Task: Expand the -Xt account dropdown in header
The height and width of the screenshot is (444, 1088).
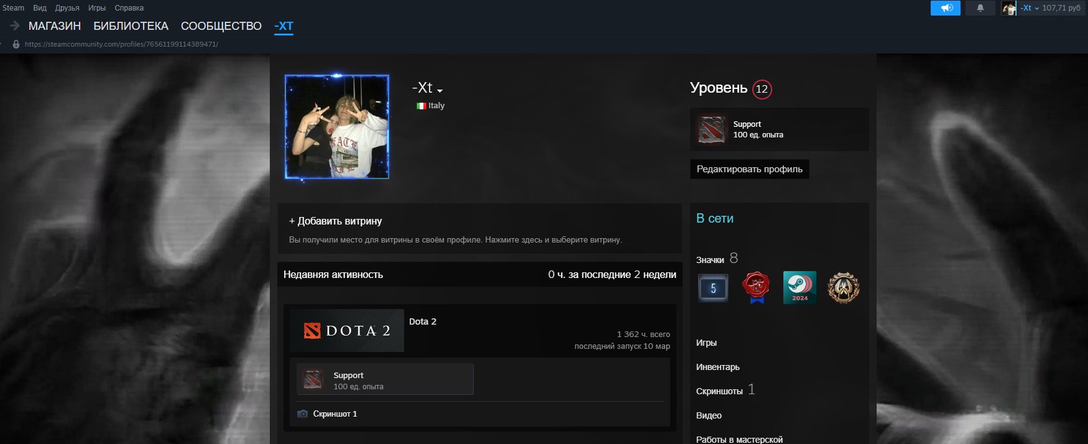Action: click(x=1030, y=8)
